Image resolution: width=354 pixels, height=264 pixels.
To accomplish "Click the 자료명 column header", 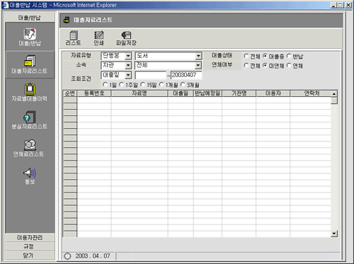I will 139,93.
